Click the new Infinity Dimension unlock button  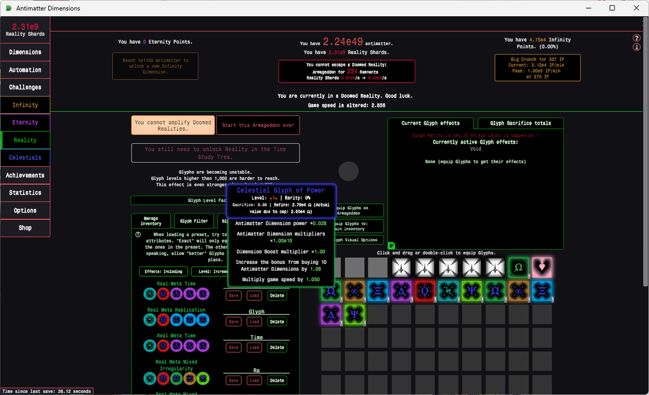coord(155,66)
